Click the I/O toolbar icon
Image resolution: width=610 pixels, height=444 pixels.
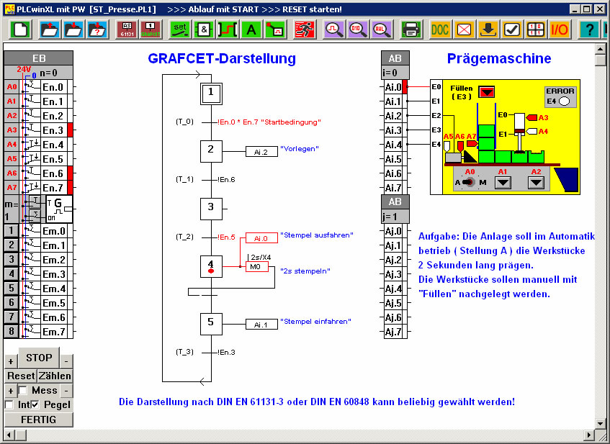(560, 30)
